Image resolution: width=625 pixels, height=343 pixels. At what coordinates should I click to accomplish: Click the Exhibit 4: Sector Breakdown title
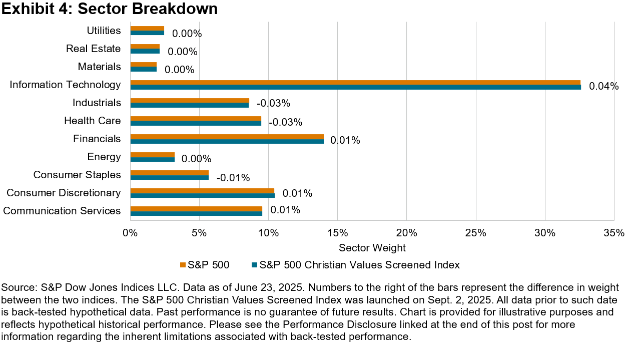pos(109,9)
